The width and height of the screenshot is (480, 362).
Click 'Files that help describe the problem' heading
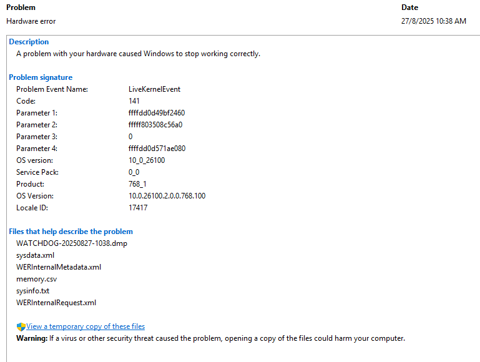pos(71,232)
